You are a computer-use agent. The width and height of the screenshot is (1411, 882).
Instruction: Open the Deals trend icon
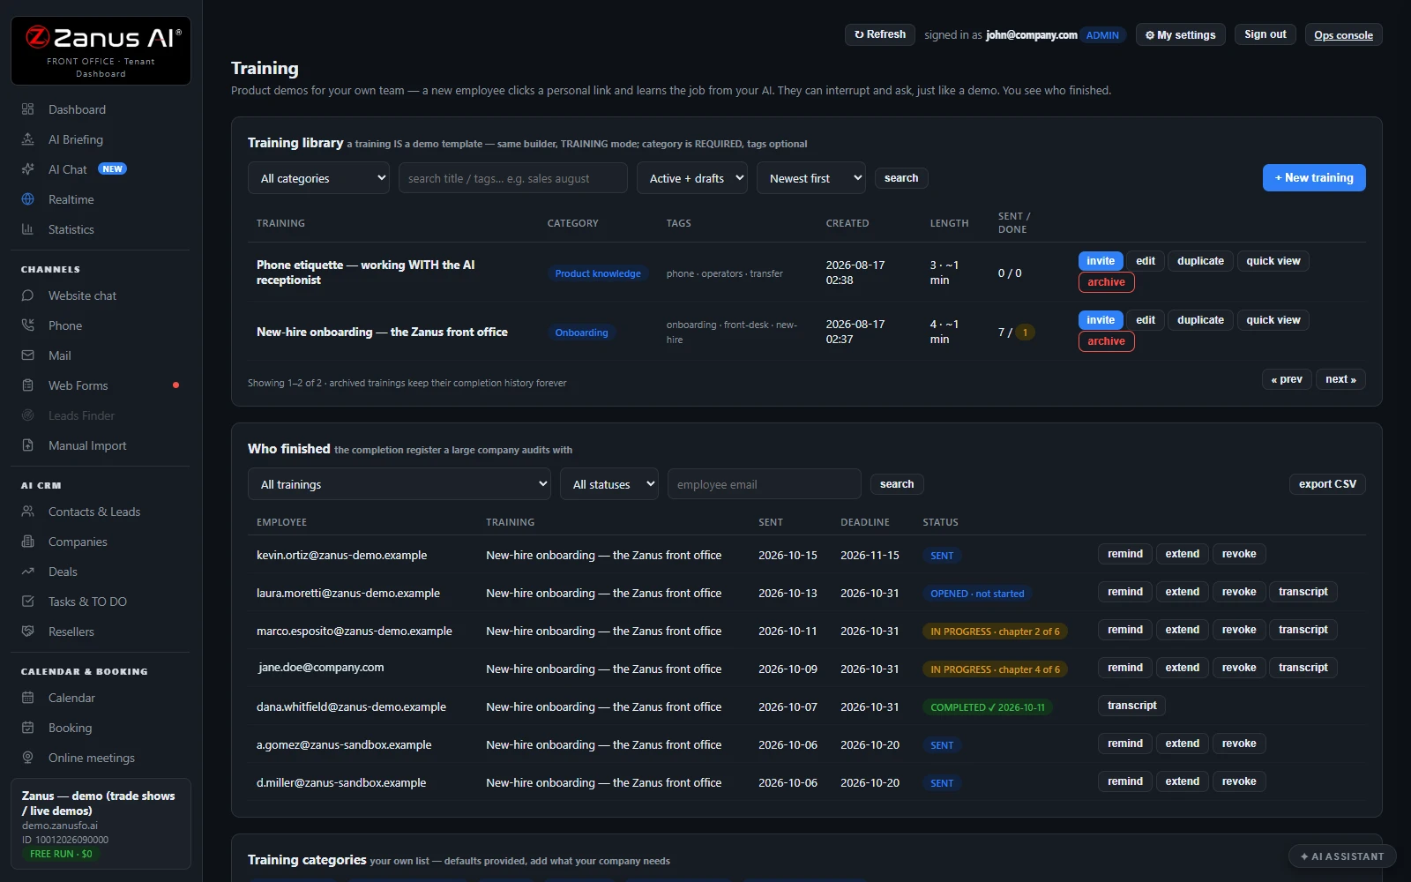tap(27, 572)
